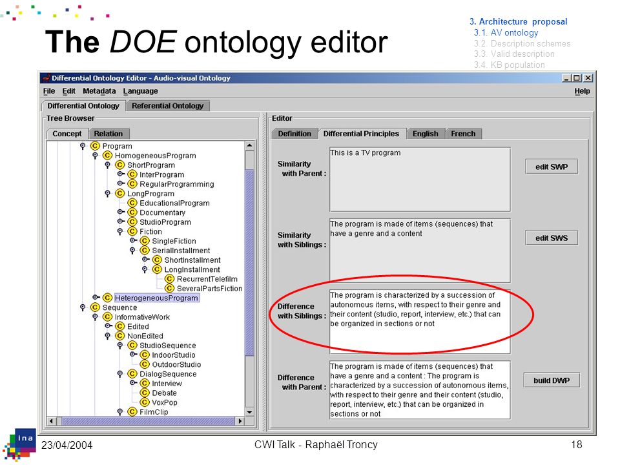620x465 pixels.
Task: Click the tree horizontal scrollbar left arrow
Action: 52,421
